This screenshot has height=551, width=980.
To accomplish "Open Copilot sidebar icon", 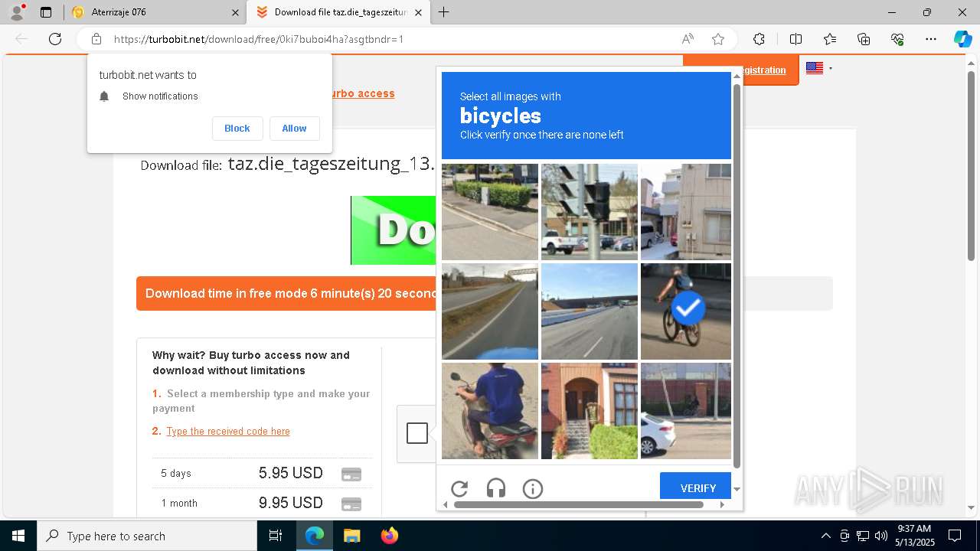I will click(962, 39).
